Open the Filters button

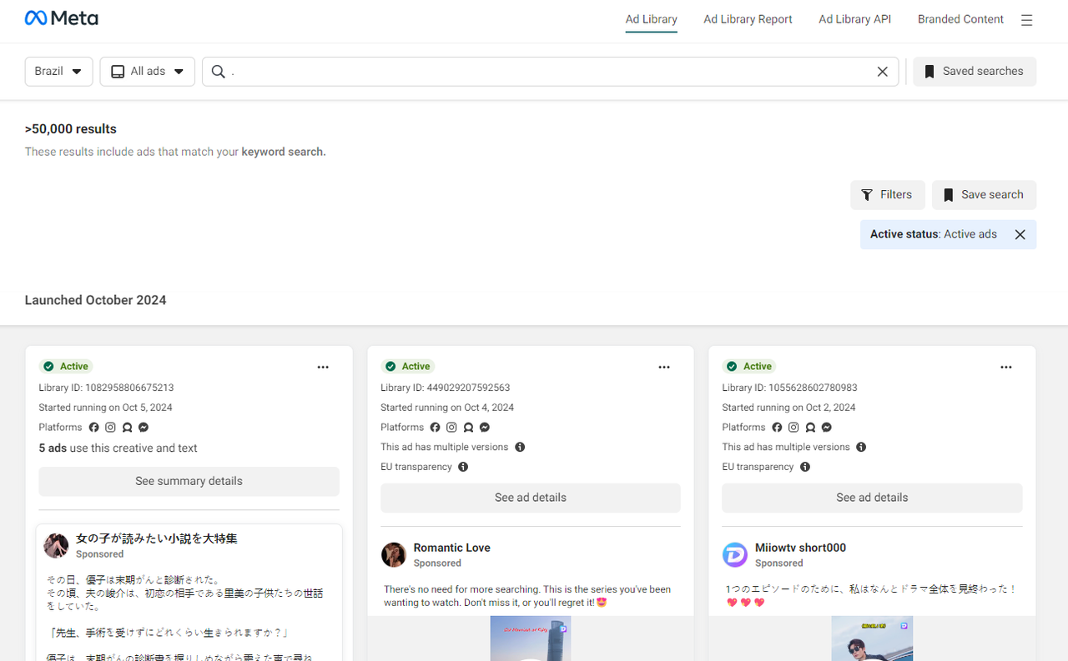coord(888,195)
